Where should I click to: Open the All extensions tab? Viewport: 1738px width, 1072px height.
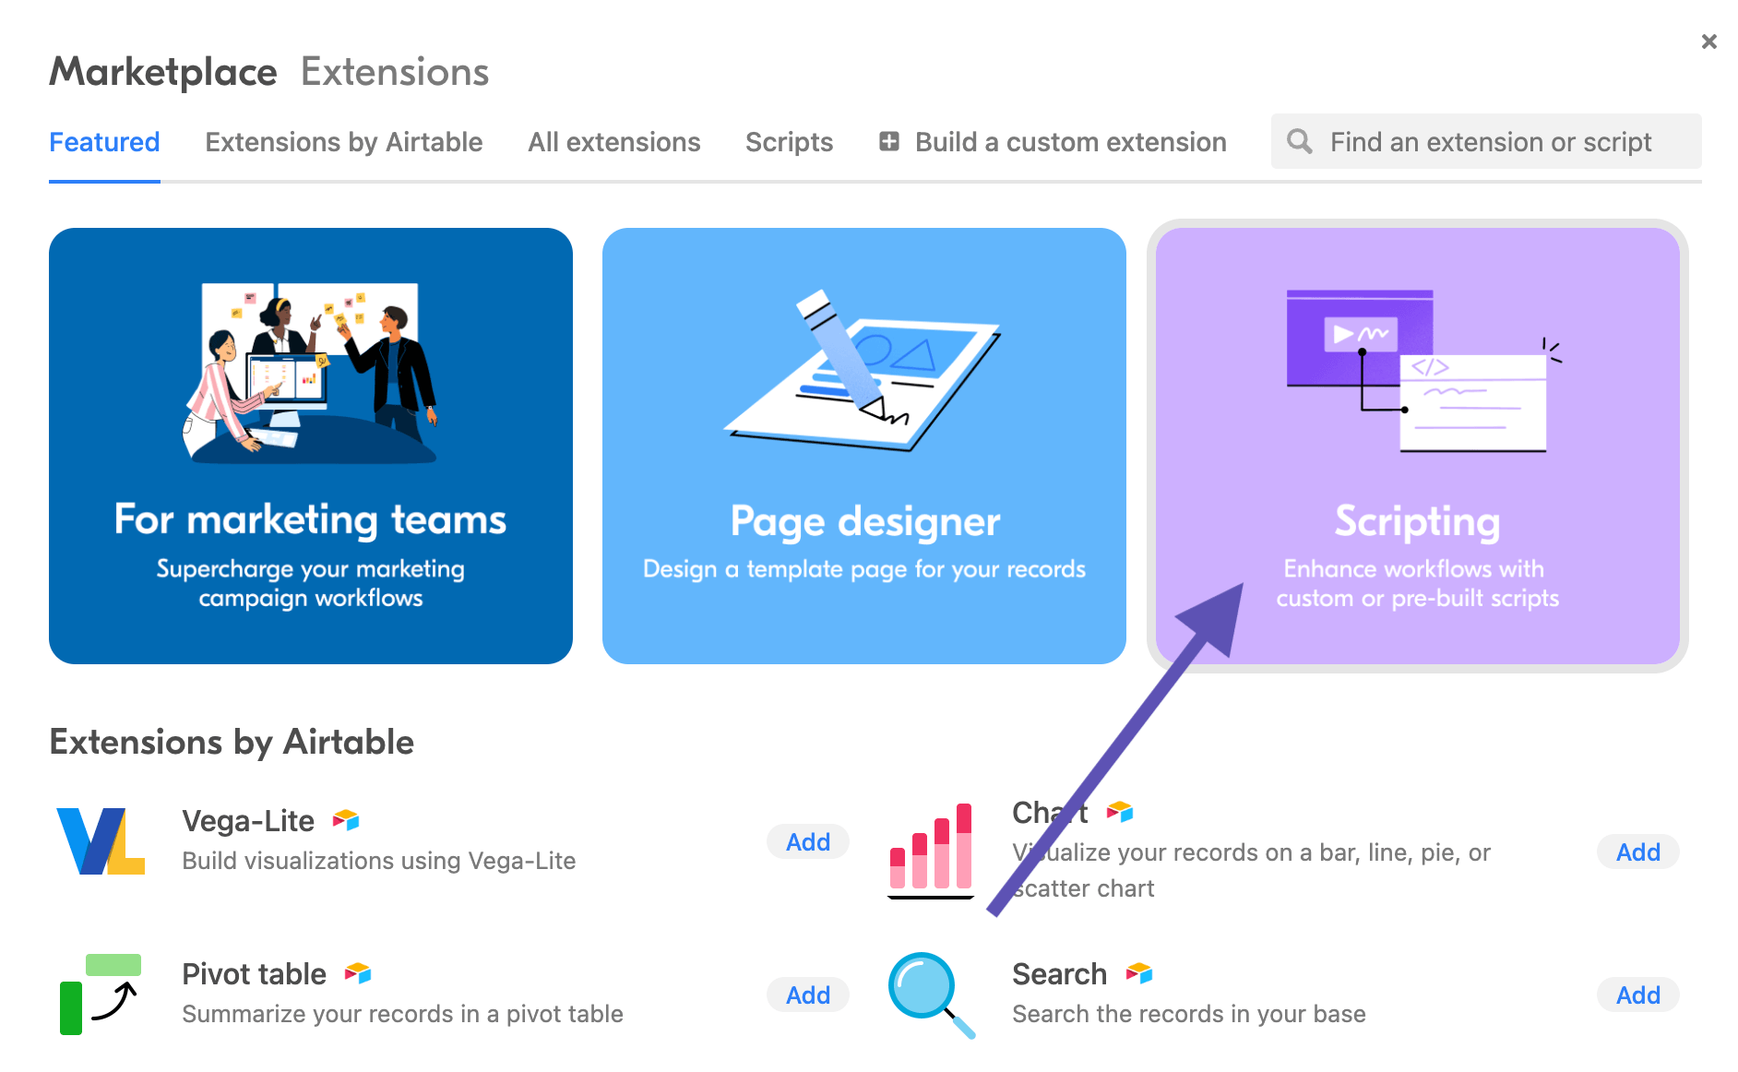(x=613, y=141)
